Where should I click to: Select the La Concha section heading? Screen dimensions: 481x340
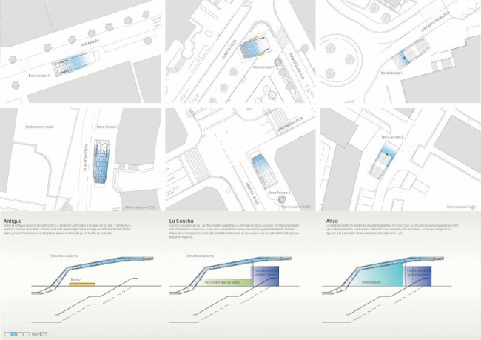click(182, 221)
